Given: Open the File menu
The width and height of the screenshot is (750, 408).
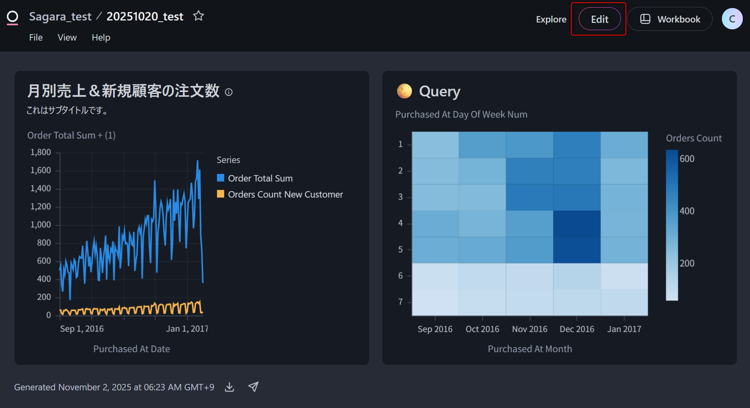Looking at the screenshot, I should (x=36, y=37).
